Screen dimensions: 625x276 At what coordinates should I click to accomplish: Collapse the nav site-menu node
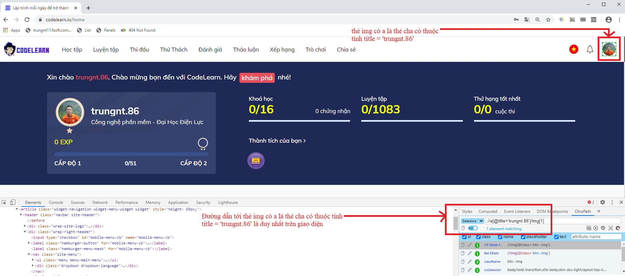point(29,254)
